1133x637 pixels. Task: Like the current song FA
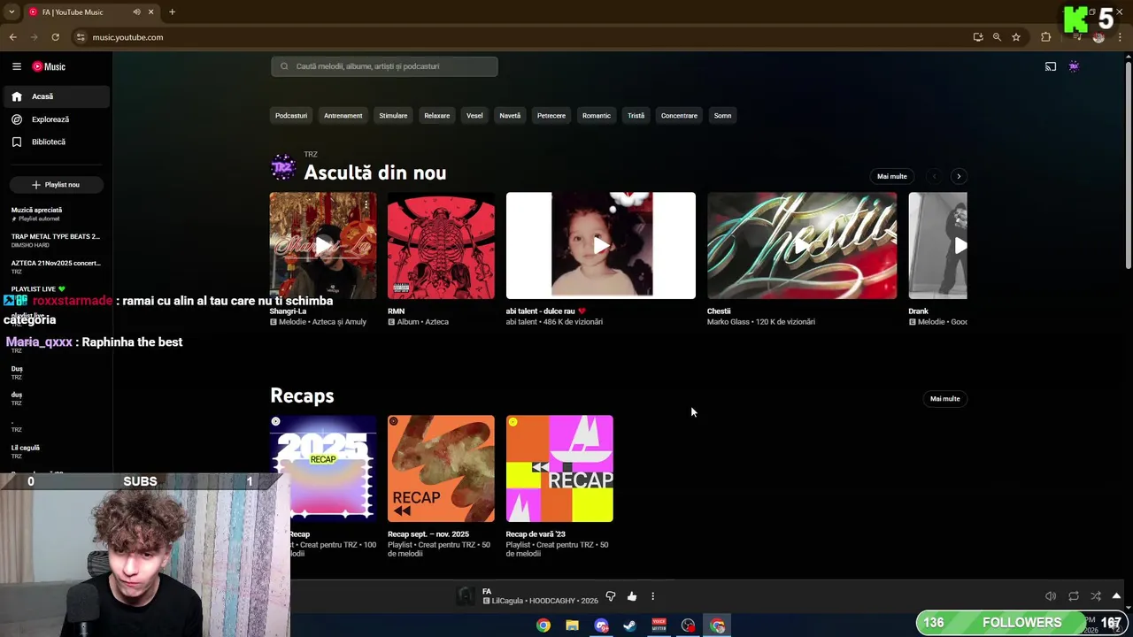point(631,596)
